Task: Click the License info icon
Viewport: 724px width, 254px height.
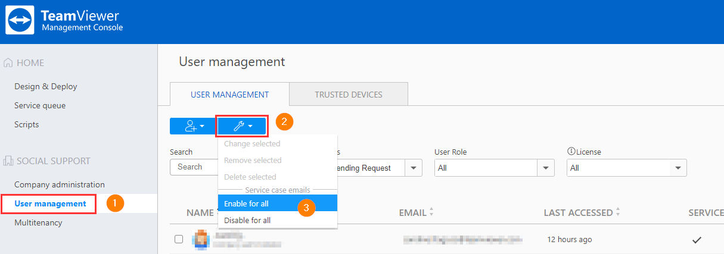Action: pyautogui.click(x=571, y=152)
